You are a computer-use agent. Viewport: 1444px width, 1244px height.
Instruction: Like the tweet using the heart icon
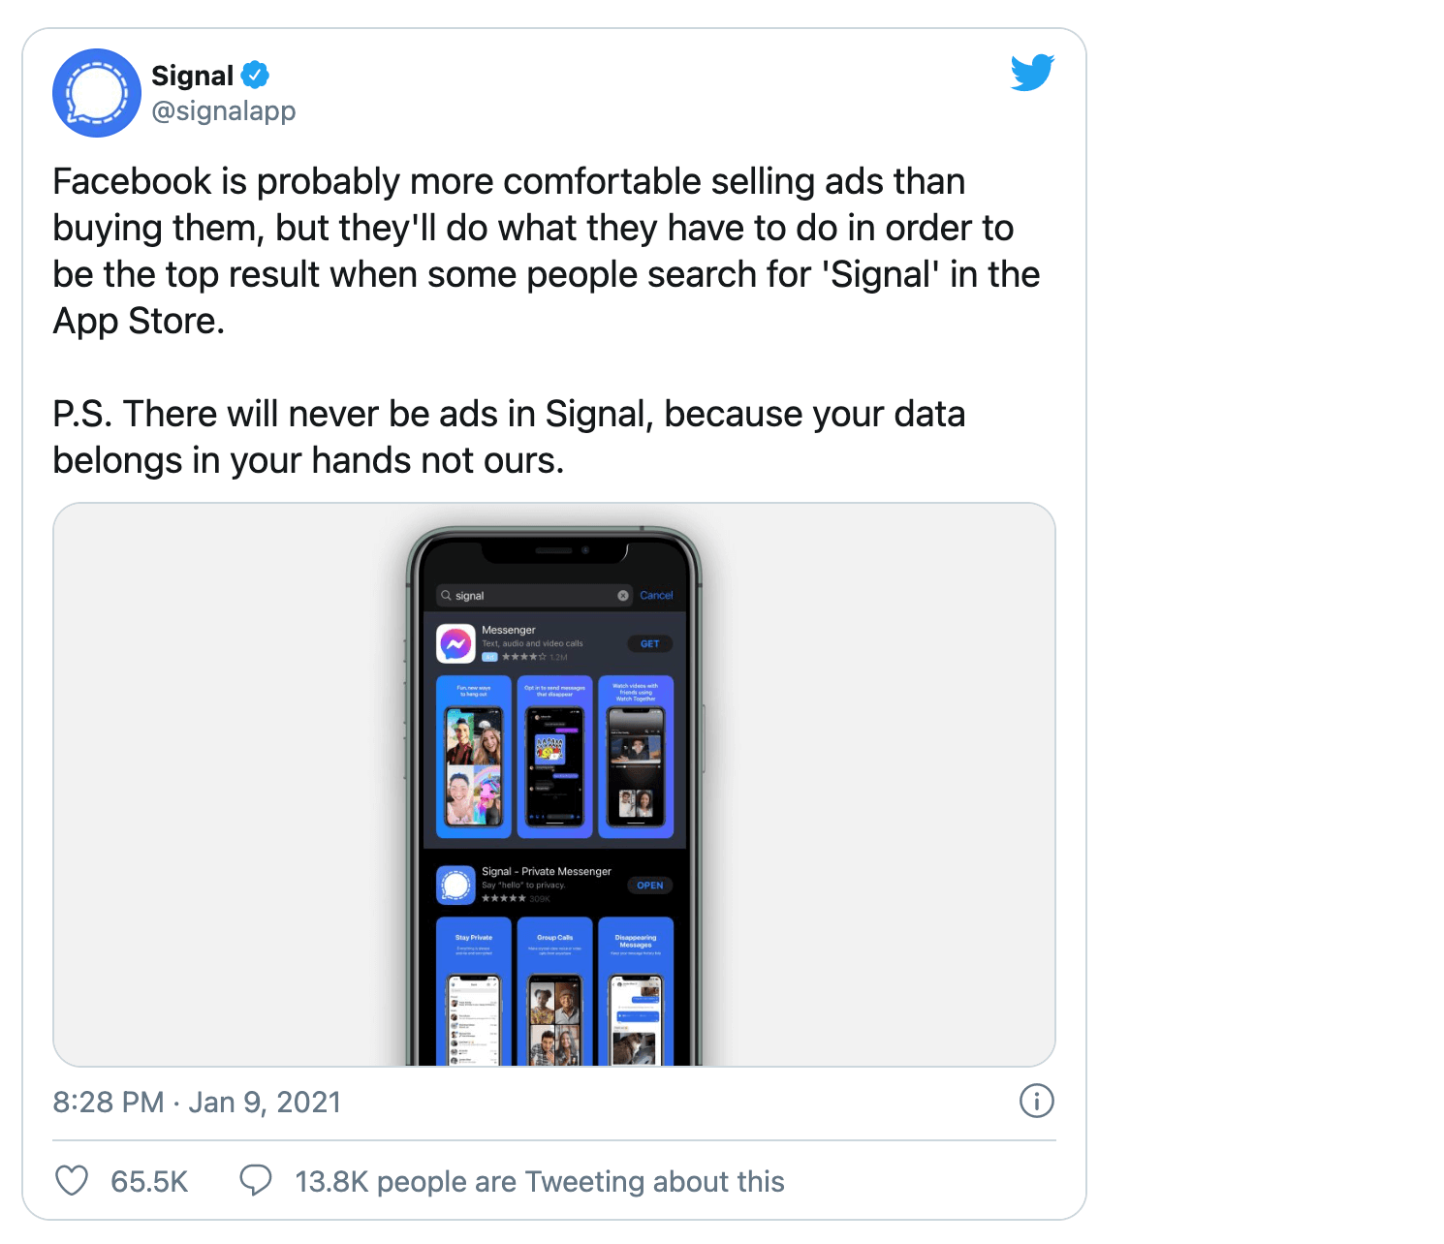click(71, 1181)
